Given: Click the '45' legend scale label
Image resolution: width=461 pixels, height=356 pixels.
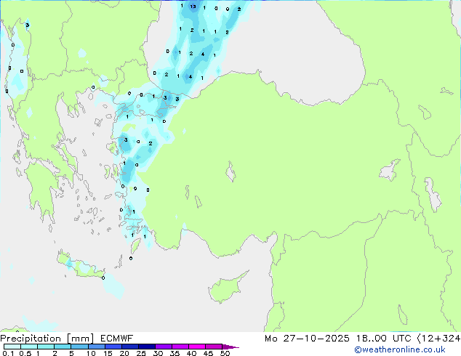Looking at the screenshot, I should click(x=208, y=353).
